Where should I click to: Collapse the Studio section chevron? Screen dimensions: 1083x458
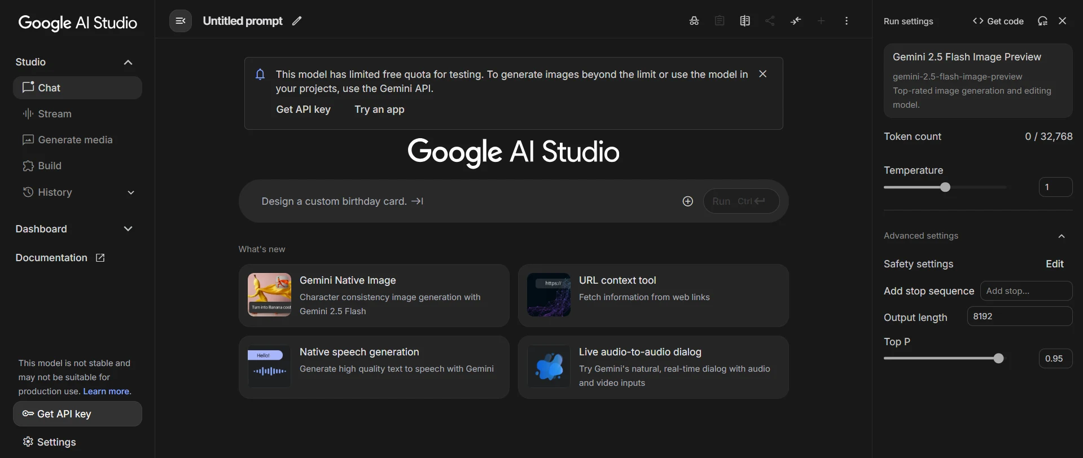128,62
